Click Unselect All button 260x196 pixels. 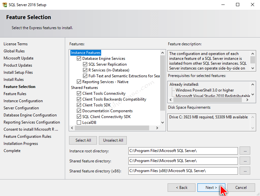[x=113, y=140]
